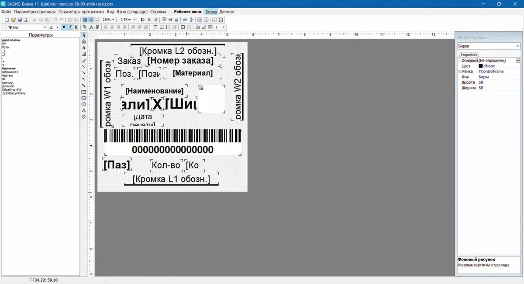Image resolution: width=524 pixels, height=284 pixels.
Task: Open the Язык (Language) menu
Action: [132, 12]
